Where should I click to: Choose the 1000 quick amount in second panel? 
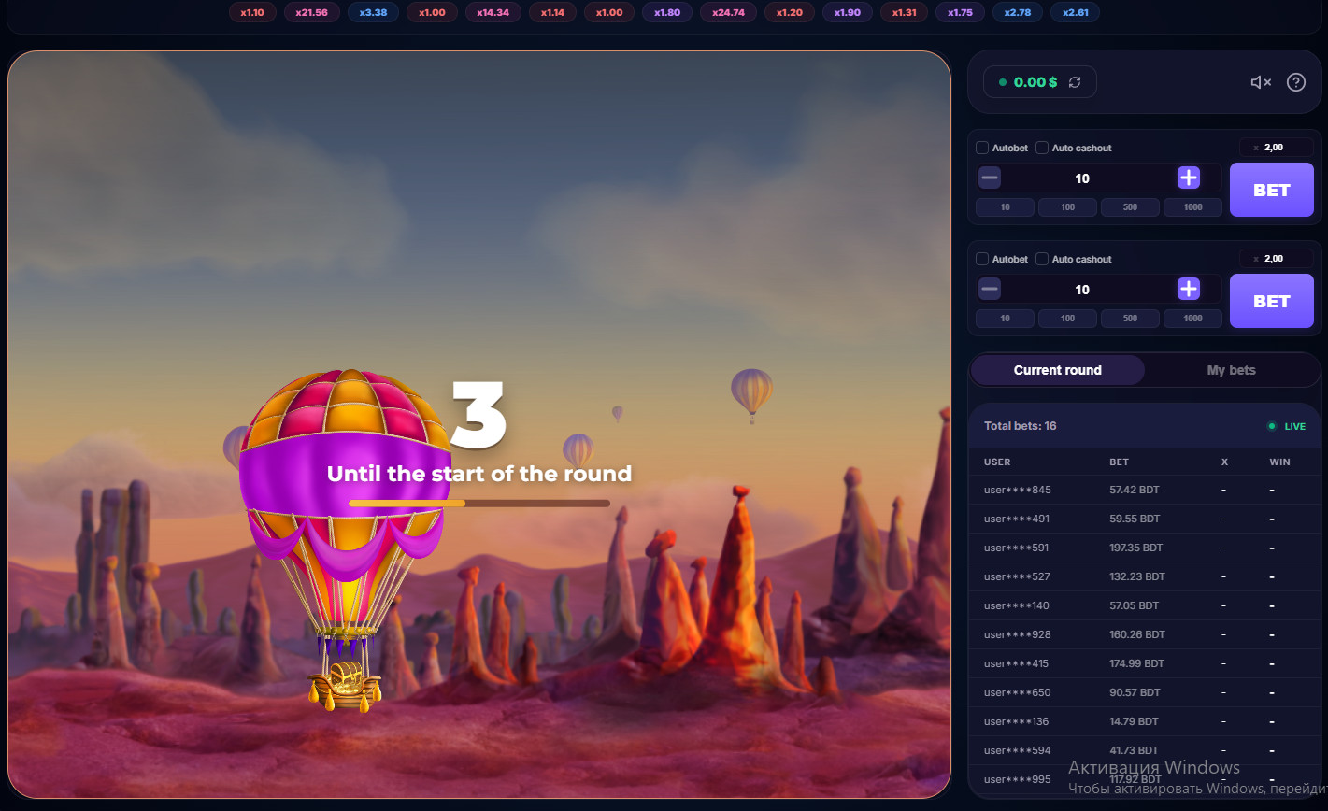[1192, 318]
